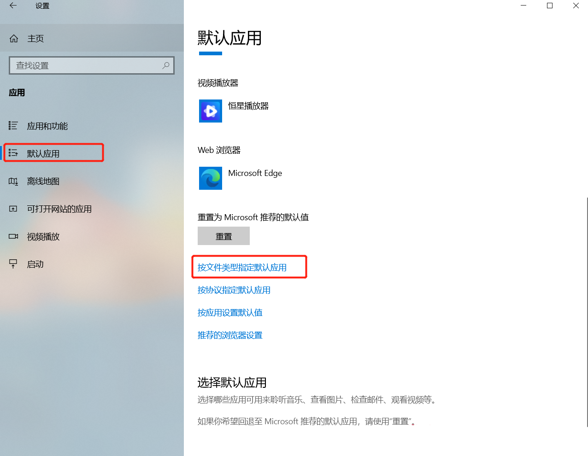Screen dimensions: 588x456
Task: Click the 默认应用 sidebar icon
Action: tap(13, 153)
